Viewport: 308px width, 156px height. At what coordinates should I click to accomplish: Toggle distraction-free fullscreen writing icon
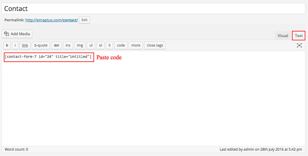299,45
